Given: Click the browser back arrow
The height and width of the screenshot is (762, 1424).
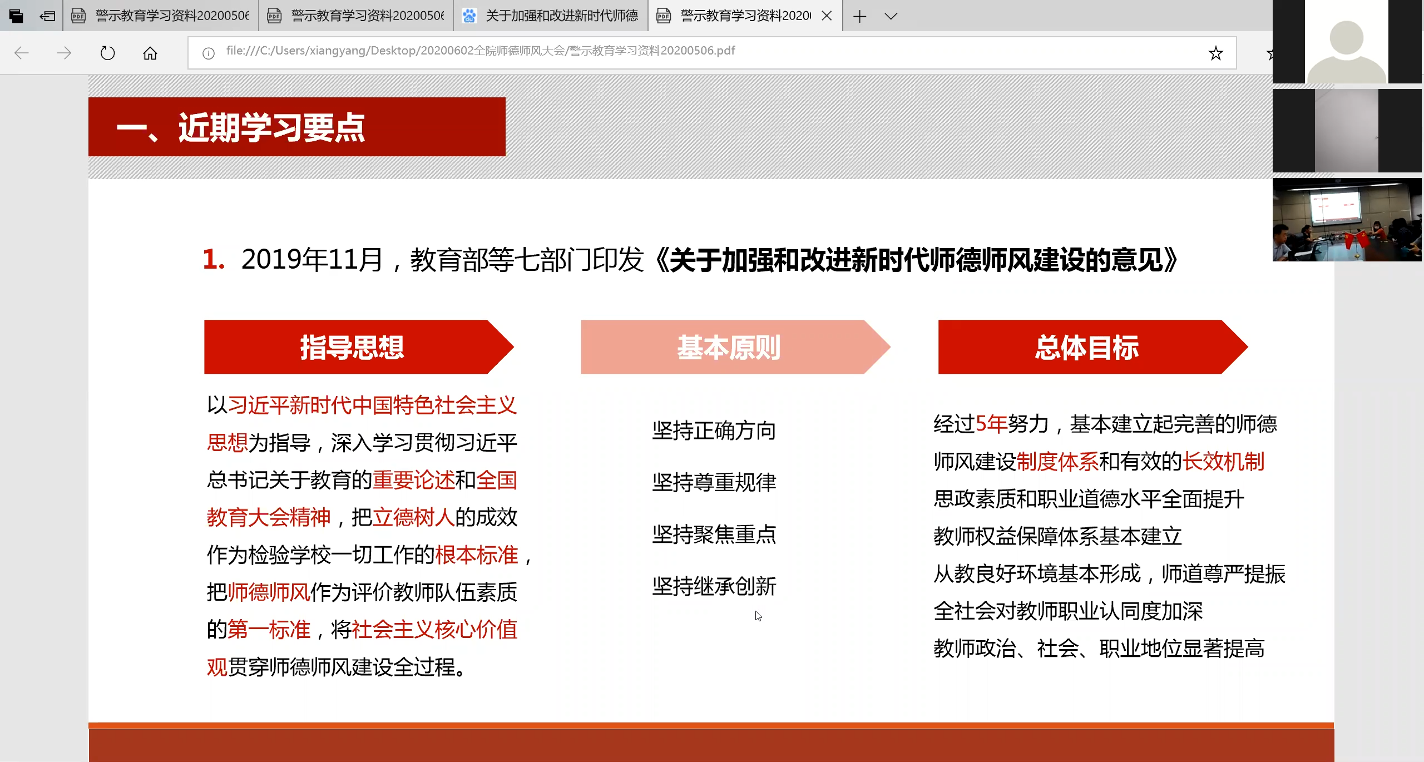Looking at the screenshot, I should 21,53.
